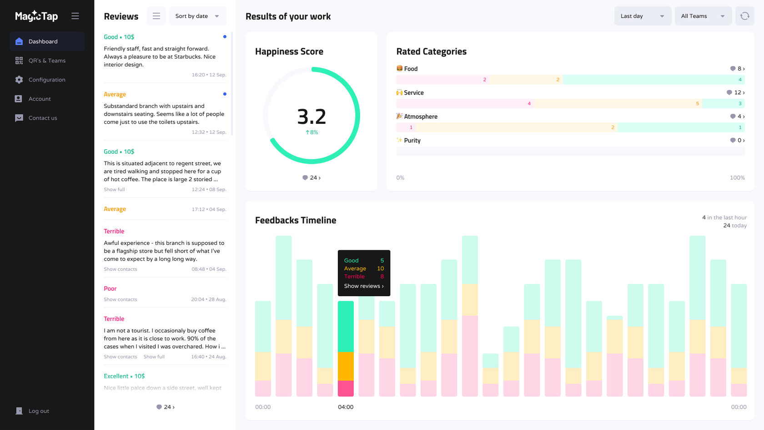The height and width of the screenshot is (430, 764).
Task: Open the Reviews list view icon
Action: pyautogui.click(x=156, y=16)
